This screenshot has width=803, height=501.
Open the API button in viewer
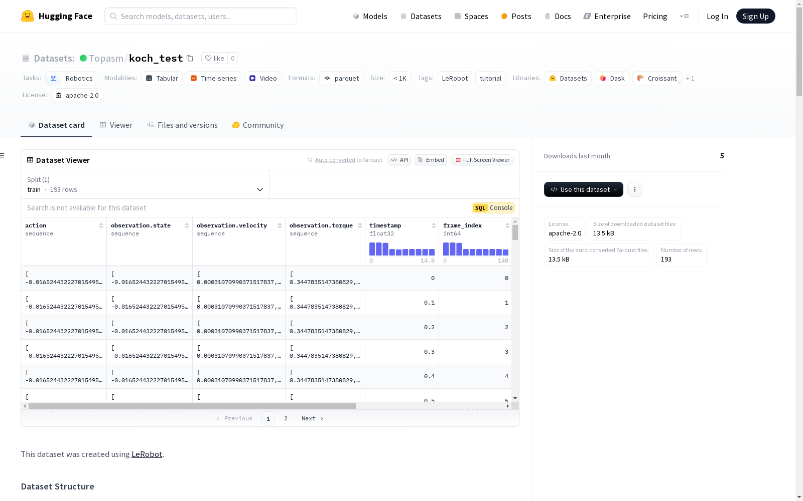399,160
